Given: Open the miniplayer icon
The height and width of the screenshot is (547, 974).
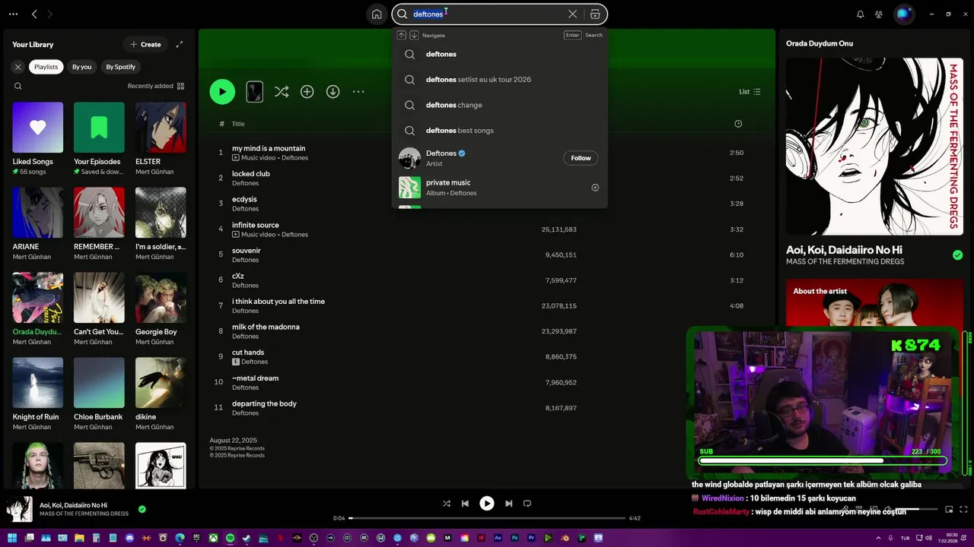Looking at the screenshot, I should [x=949, y=509].
